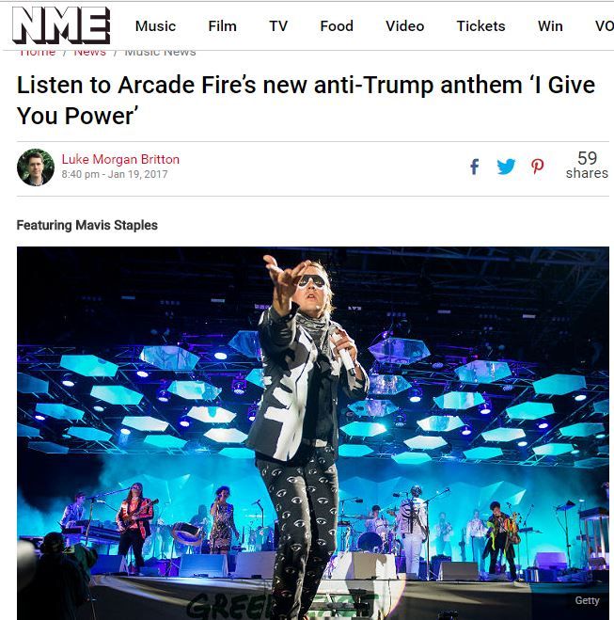Screen dimensions: 614x620
Task: Click the Home breadcrumb link
Action: pos(38,53)
